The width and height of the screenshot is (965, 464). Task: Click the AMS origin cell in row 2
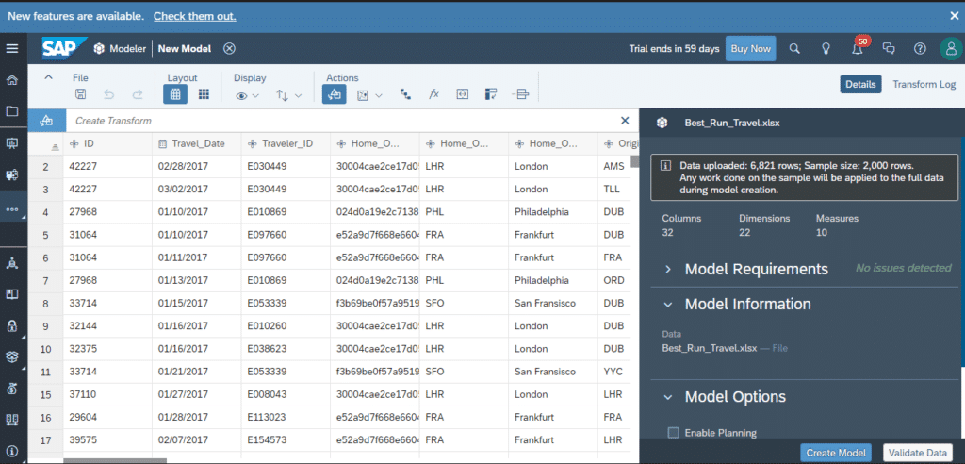click(614, 166)
